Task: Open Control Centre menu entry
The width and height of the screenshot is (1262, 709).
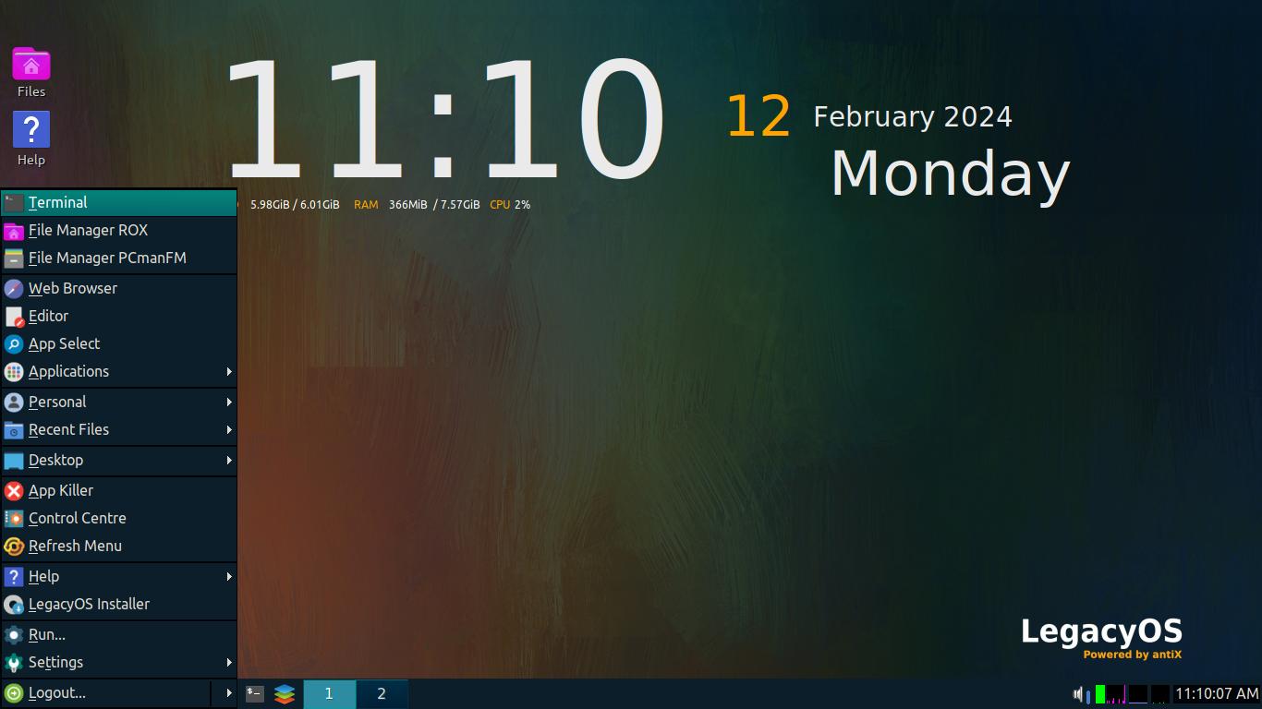Action: [119, 518]
